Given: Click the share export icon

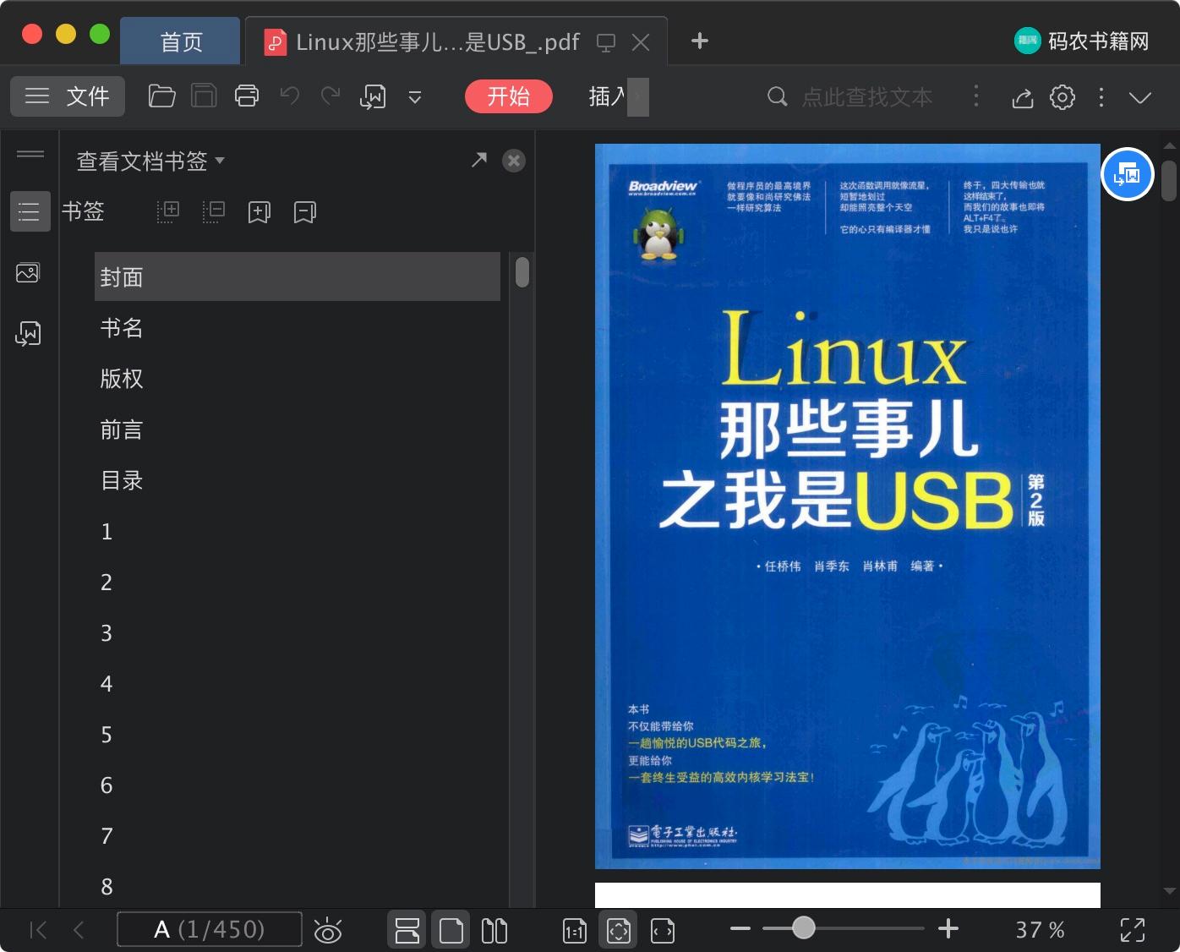Looking at the screenshot, I should point(1023,98).
